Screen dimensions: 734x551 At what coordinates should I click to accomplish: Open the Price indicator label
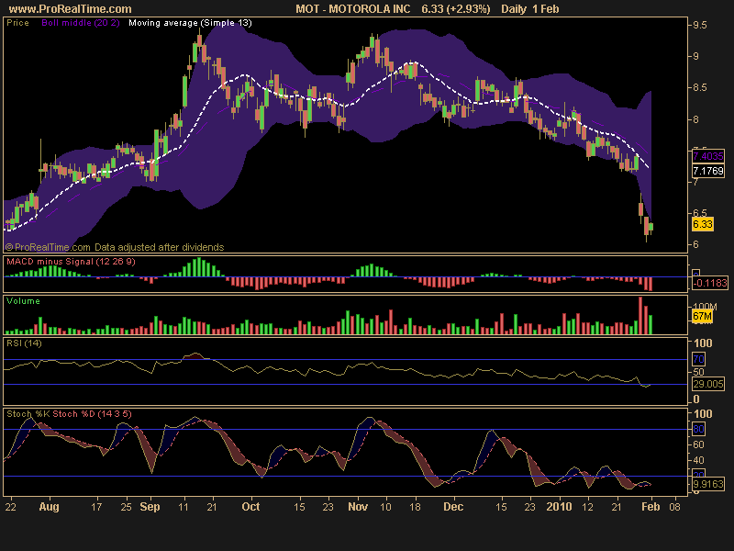coord(17,22)
